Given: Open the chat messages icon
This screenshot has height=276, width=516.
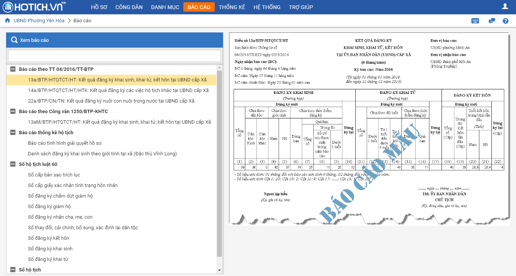Looking at the screenshot, I should tap(491, 21).
